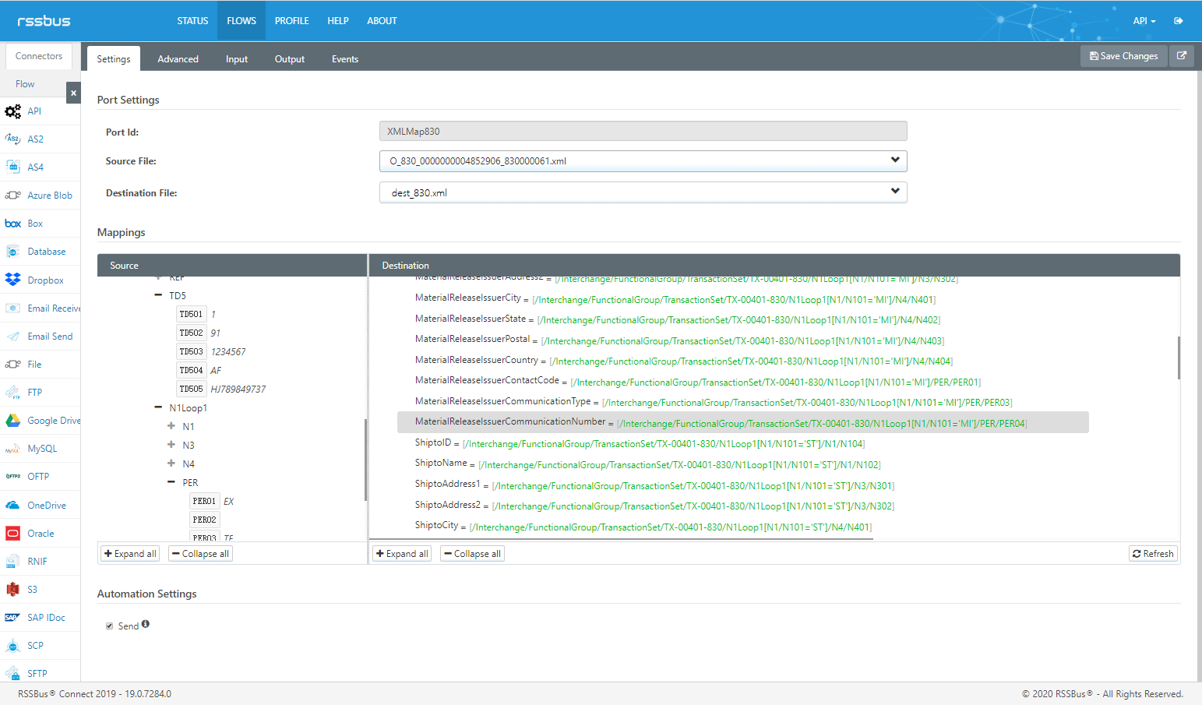Image resolution: width=1202 pixels, height=705 pixels.
Task: Select the API gears connector icon
Action: (x=12, y=111)
